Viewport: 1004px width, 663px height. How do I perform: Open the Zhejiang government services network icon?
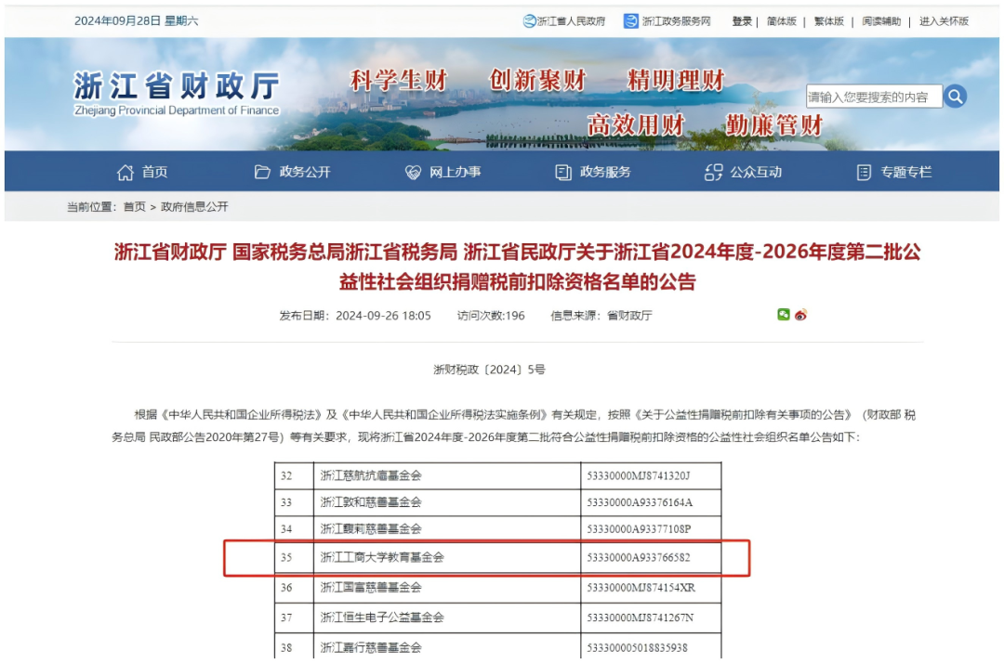[630, 21]
